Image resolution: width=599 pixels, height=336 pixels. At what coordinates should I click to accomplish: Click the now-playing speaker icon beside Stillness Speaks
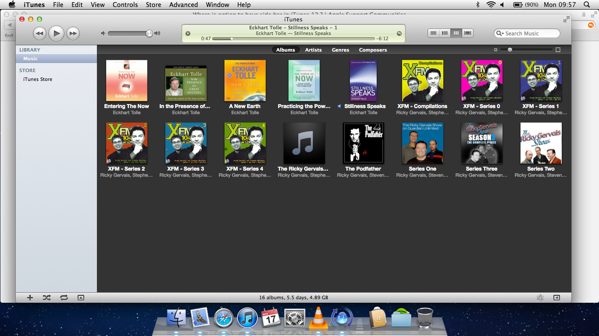[339, 106]
